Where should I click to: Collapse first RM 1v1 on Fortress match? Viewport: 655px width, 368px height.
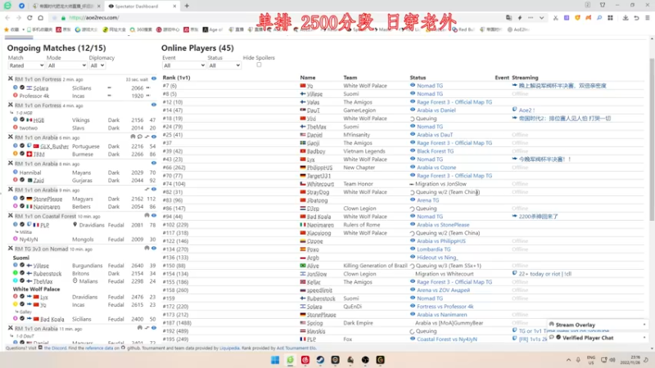(x=11, y=79)
